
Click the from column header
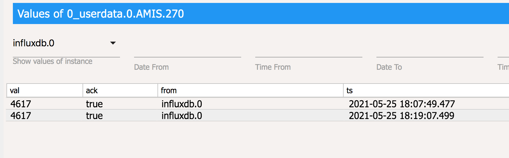click(x=169, y=91)
